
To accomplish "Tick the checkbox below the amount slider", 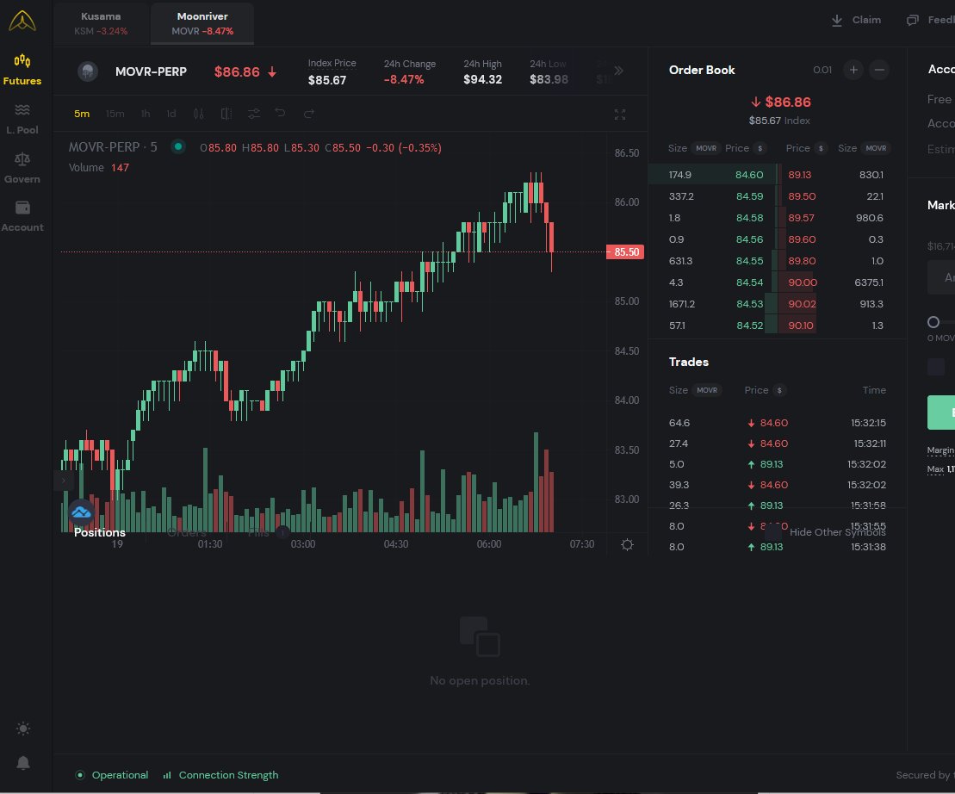I will (936, 367).
